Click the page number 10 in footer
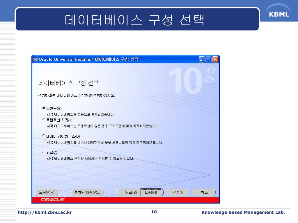Screen dimensions: 298x223 click(154, 212)
